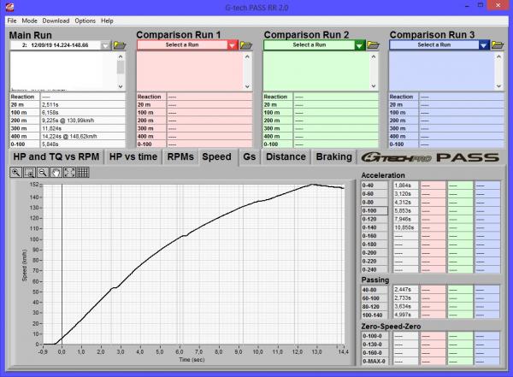Image resolution: width=513 pixels, height=377 pixels.
Task: Select the Speed tab
Action: [217, 157]
